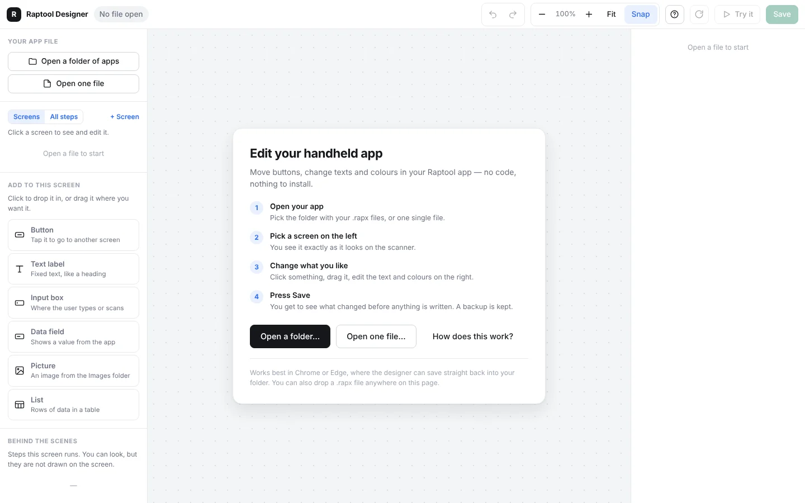Zoom in with the plus icon
The height and width of the screenshot is (503, 805).
click(589, 15)
